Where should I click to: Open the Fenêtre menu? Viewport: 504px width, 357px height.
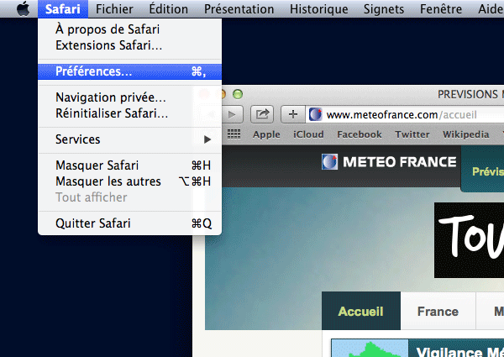coord(441,9)
